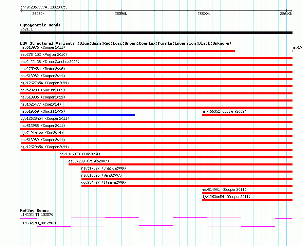The width and height of the screenshot is (302, 246).
Task: Click the 28610k ruler position label
Action: 286,14
